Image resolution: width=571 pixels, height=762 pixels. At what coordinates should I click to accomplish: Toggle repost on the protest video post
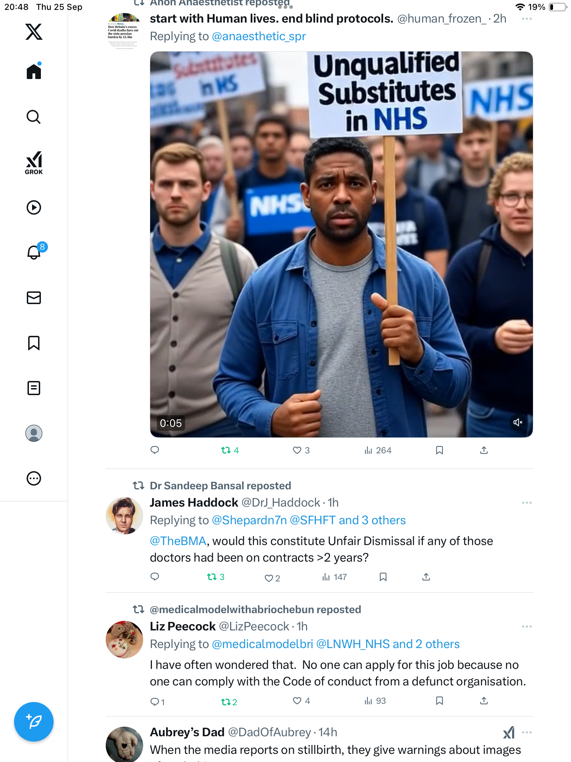[226, 450]
